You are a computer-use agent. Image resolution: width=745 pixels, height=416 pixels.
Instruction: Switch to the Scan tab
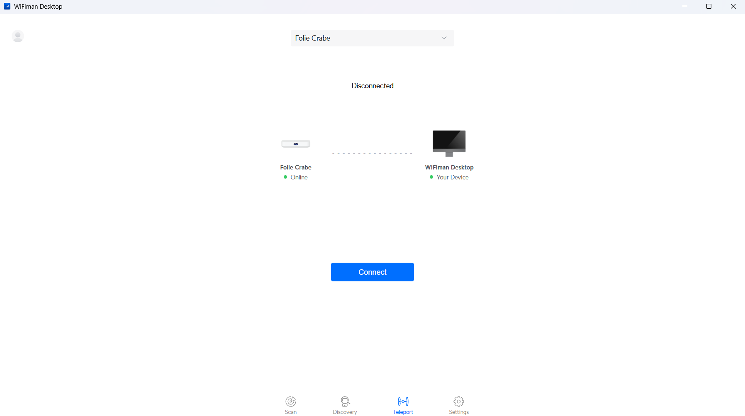coord(291,405)
